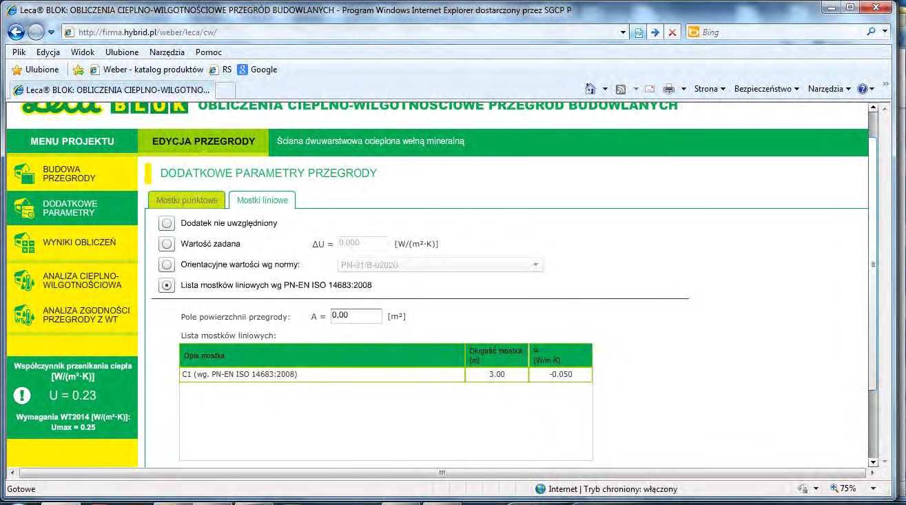
Task: Click the protected mode shield icon in status bar
Action: coord(802,488)
